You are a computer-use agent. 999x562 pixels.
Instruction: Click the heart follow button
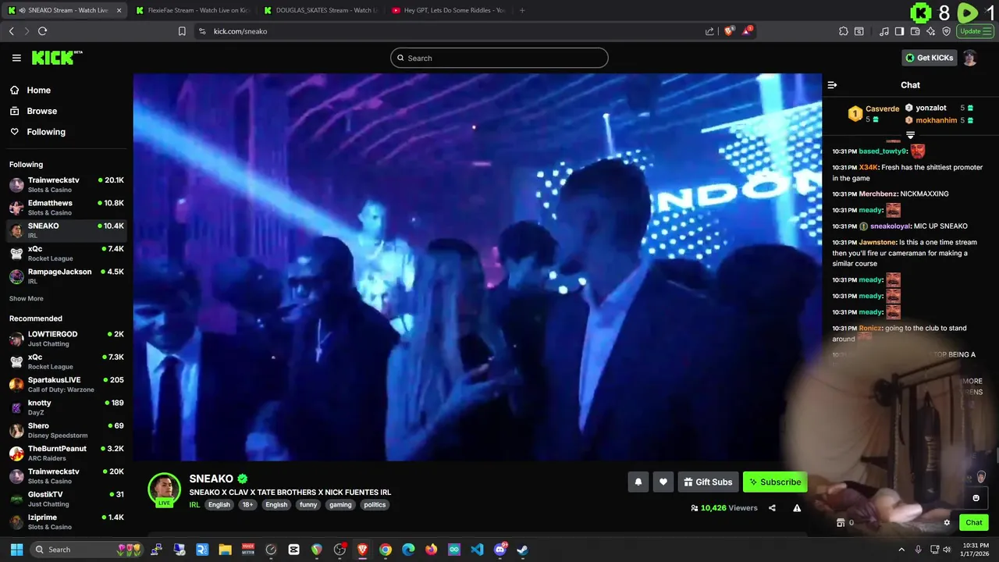663,482
